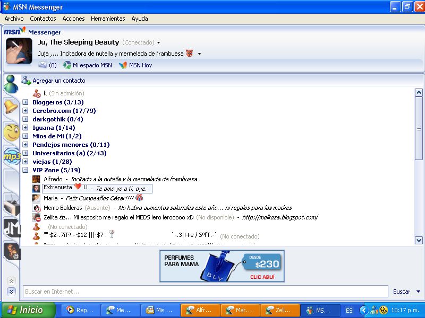
Task: Click Alfredo's avatar picture
Action: pos(36,179)
